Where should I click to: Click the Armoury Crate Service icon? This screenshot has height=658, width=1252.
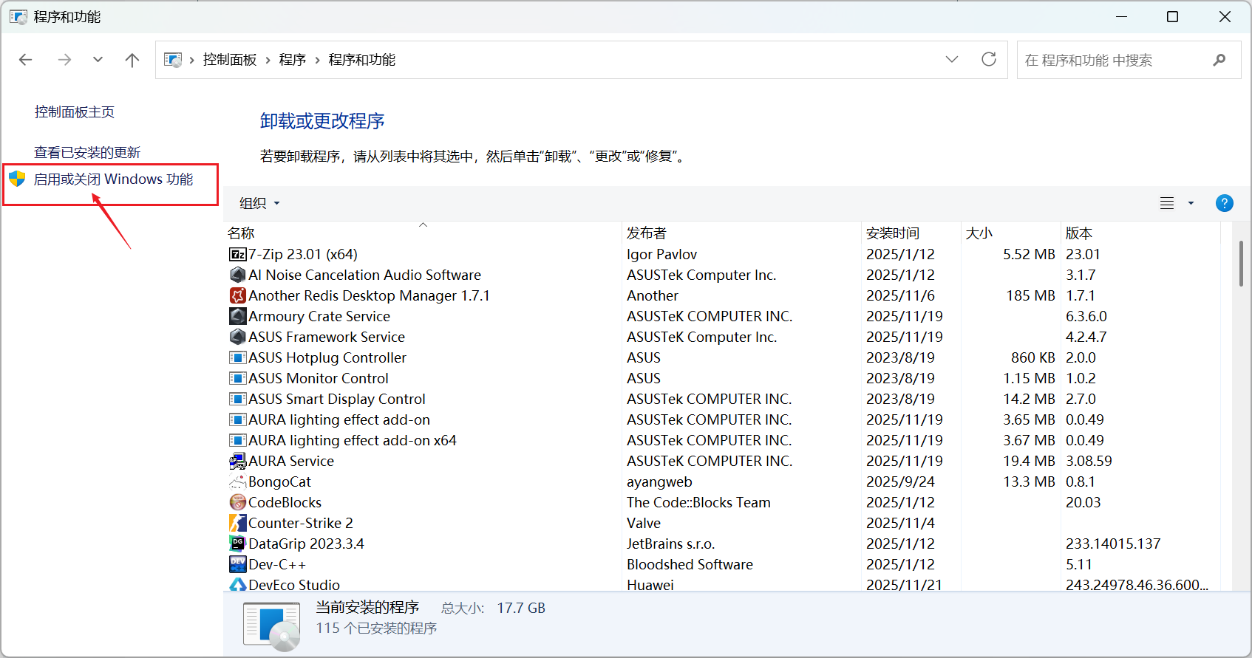pos(237,316)
